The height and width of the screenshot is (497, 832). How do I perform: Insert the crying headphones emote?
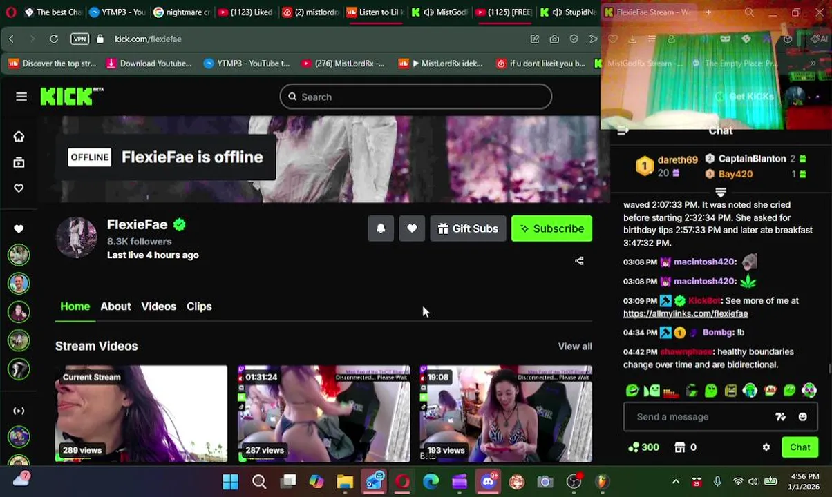(750, 391)
